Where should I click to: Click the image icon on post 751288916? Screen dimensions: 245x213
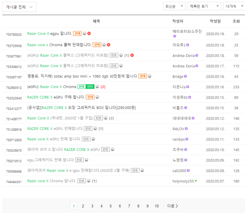pyautogui.click(x=95, y=128)
